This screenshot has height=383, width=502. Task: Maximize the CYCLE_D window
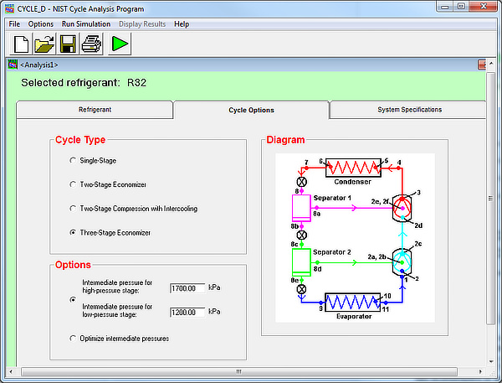point(461,7)
